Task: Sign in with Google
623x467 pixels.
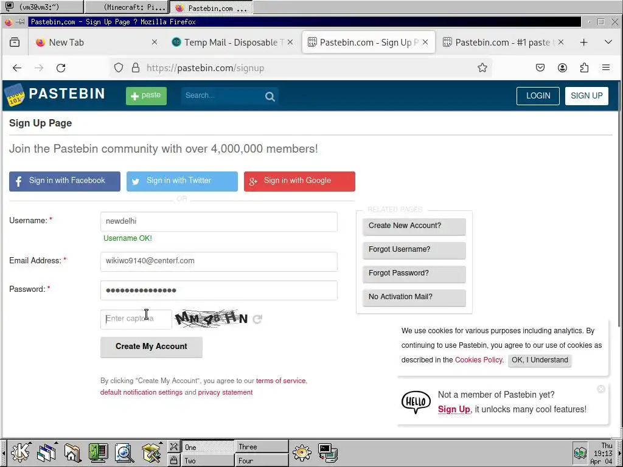Action: click(299, 181)
